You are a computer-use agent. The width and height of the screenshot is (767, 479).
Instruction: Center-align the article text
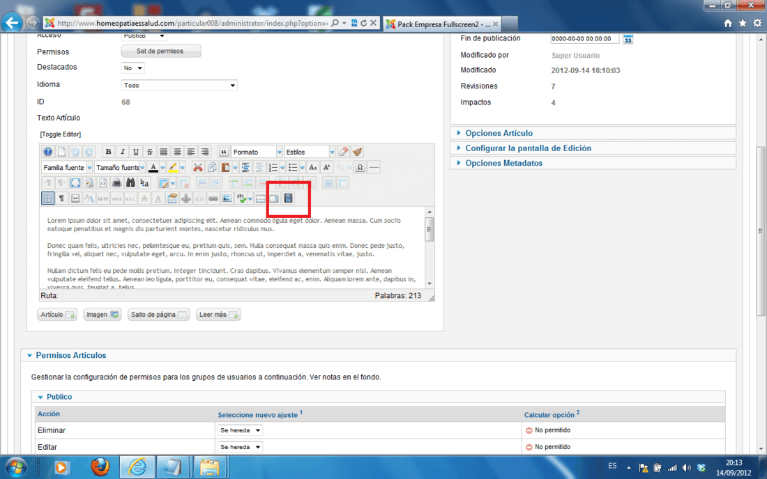coord(177,152)
